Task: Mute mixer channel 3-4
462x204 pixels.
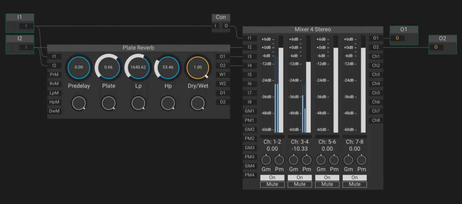Action: click(x=300, y=184)
